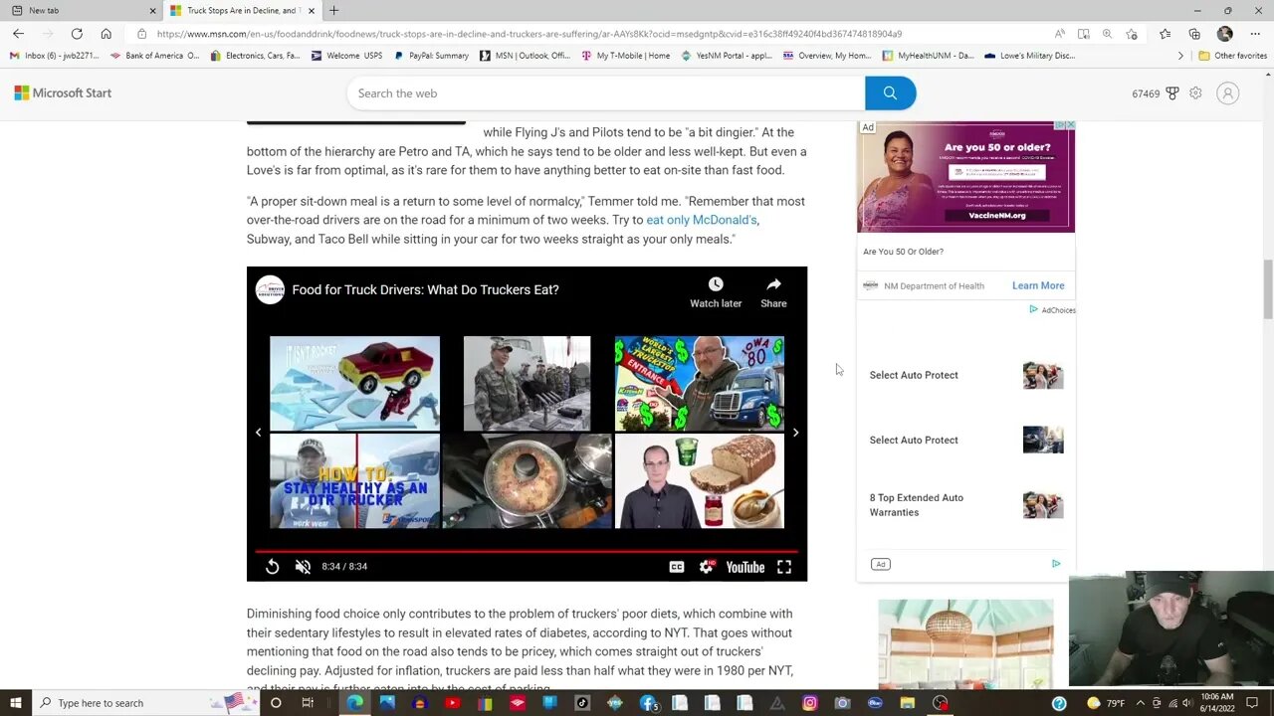
Task: Switch to the New tab tab
Action: pyautogui.click(x=80, y=11)
